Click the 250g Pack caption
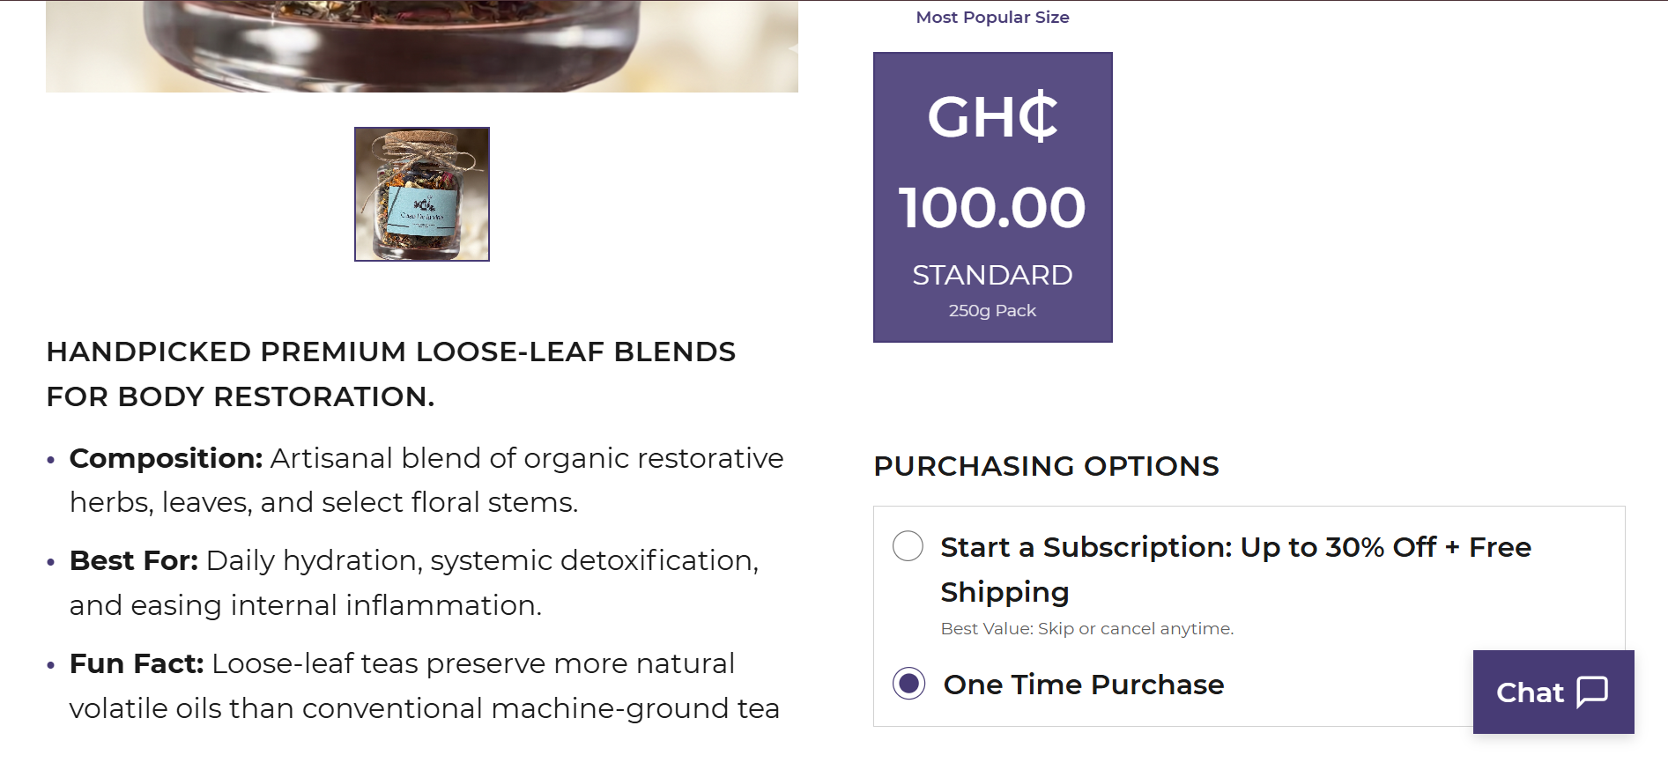Viewport: 1668px width, 770px height. click(993, 311)
